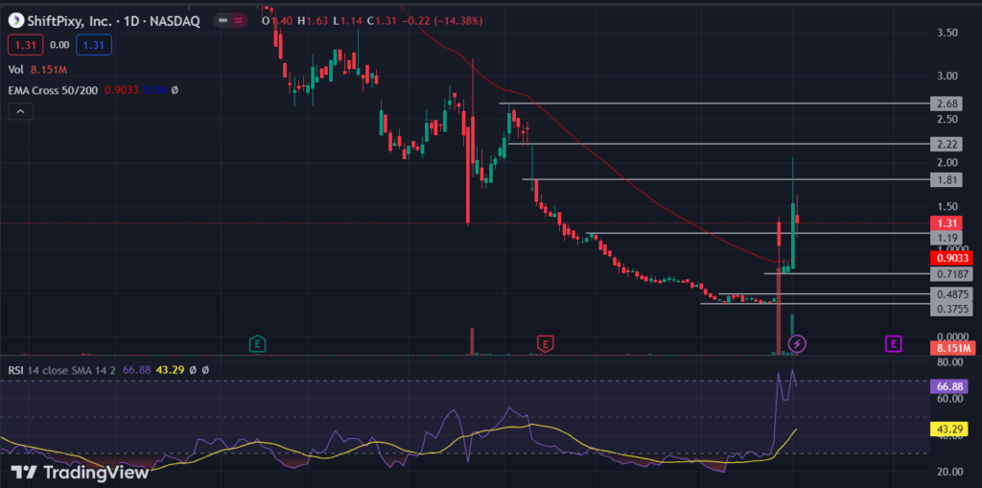Select the RSI 14 close SMA legend

click(x=62, y=370)
